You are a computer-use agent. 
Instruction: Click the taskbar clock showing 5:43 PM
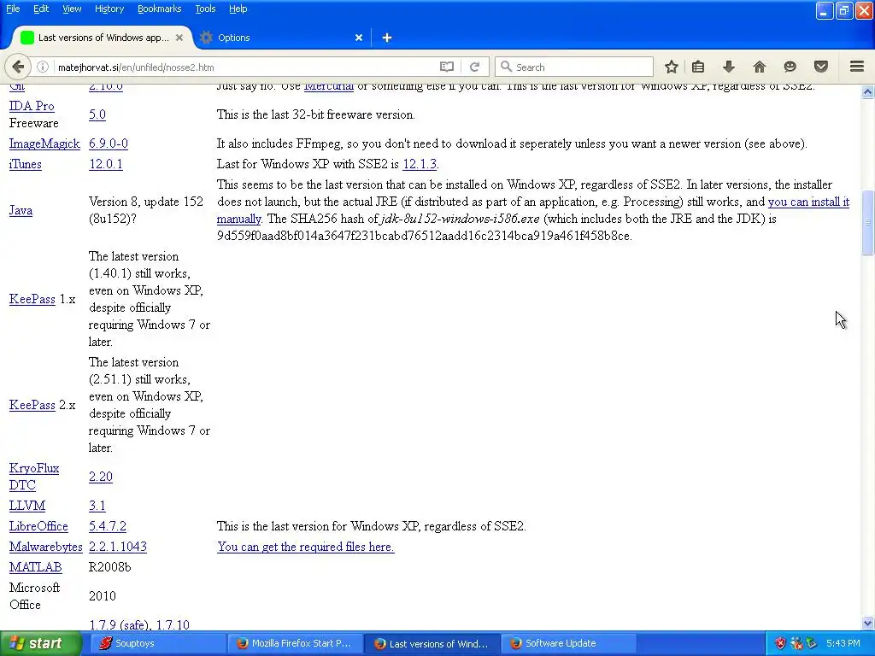(843, 644)
